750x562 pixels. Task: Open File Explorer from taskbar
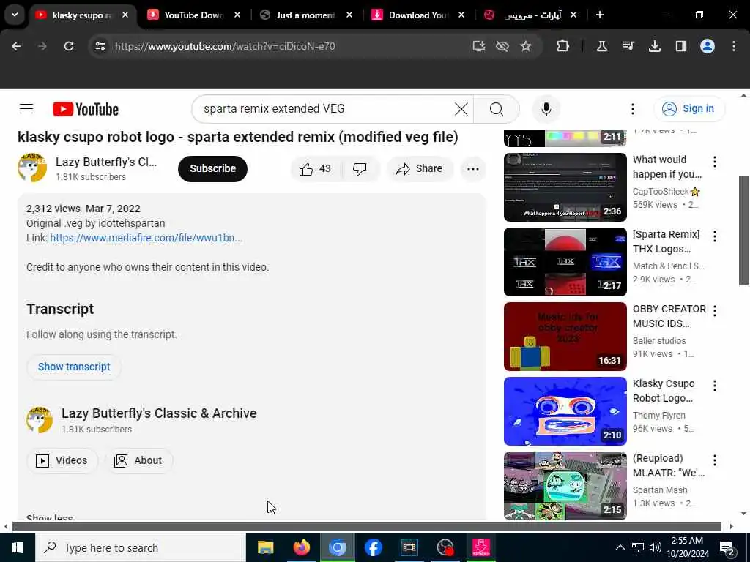[265, 547]
